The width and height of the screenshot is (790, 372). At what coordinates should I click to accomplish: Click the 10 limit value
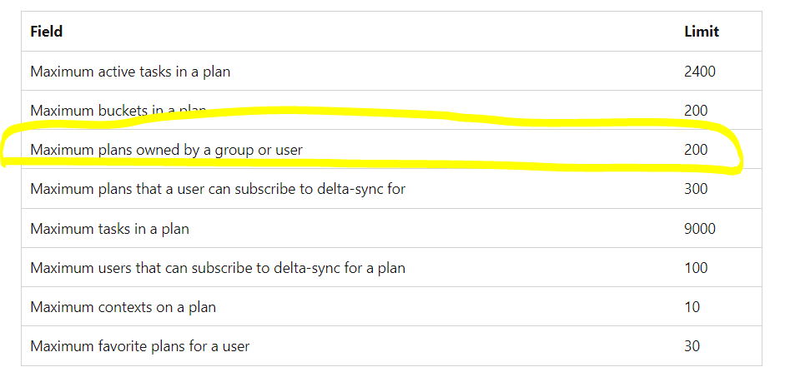point(692,307)
